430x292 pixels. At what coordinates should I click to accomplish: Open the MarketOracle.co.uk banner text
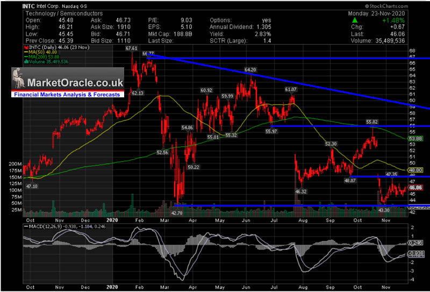(75, 83)
